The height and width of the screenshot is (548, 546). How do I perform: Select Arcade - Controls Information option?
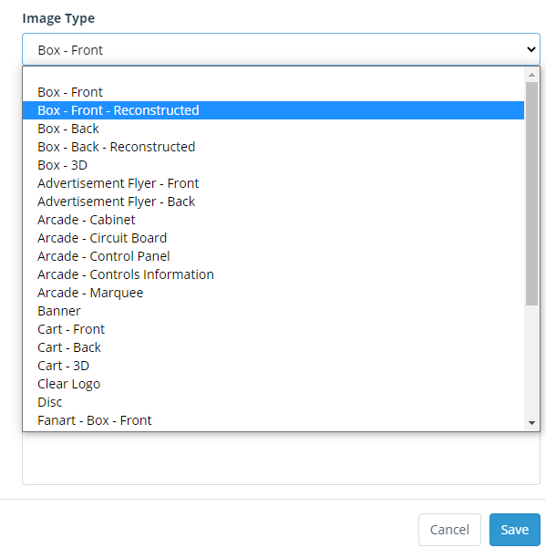pos(273,274)
